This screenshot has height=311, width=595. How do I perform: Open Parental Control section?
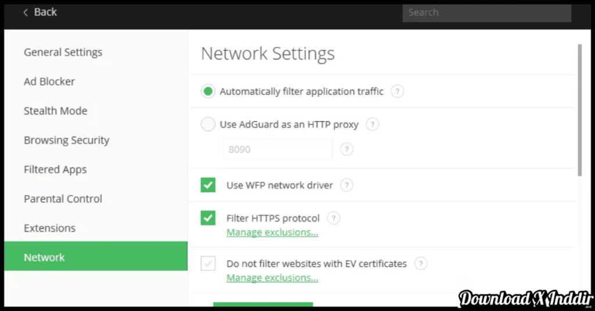point(63,198)
